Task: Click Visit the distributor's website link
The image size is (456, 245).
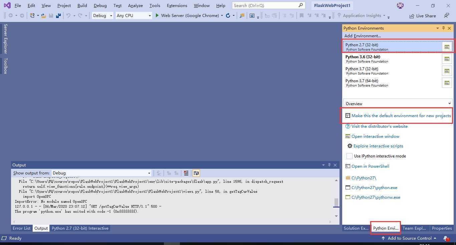Action: coord(379,126)
